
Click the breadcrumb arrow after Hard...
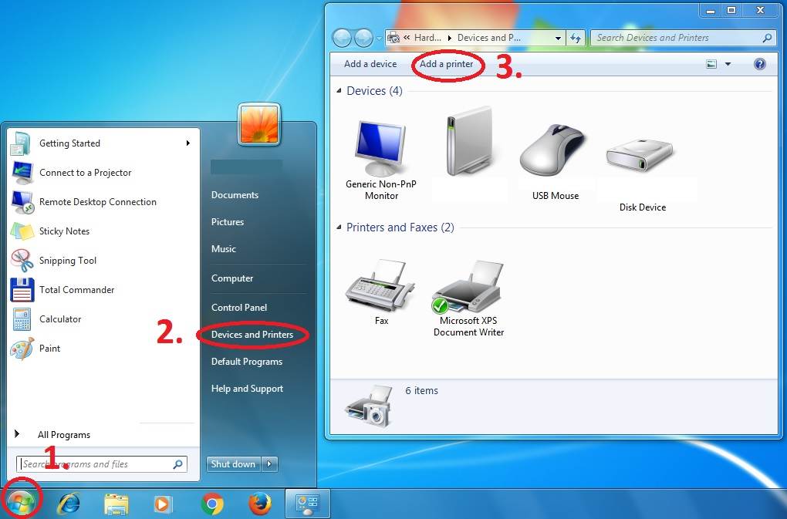pos(449,38)
